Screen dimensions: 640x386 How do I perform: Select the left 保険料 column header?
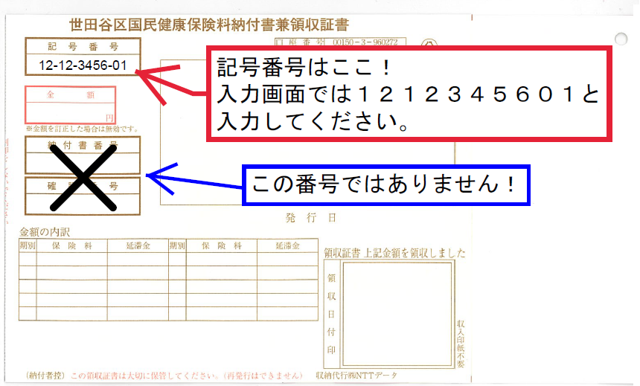coord(72,245)
